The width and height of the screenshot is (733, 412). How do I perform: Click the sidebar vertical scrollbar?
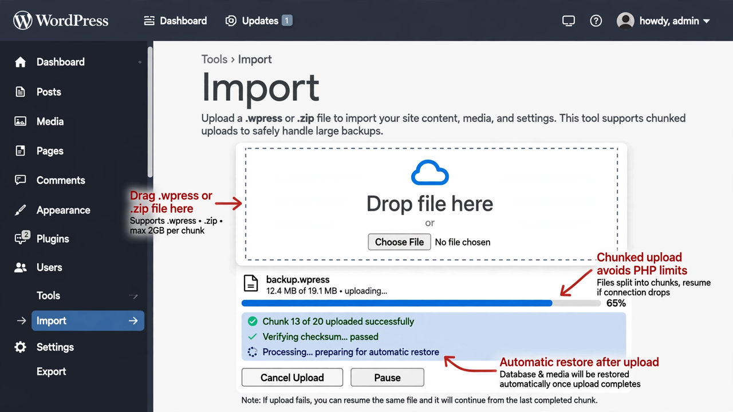pyautogui.click(x=150, y=112)
